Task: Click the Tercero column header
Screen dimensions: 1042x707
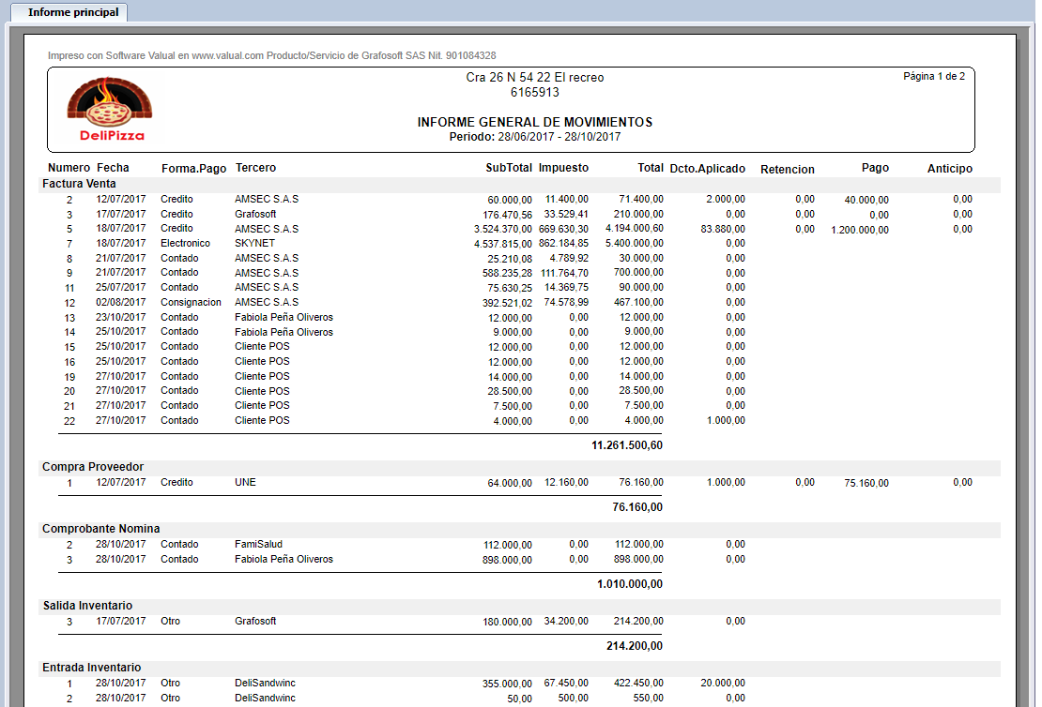Action: (x=255, y=169)
